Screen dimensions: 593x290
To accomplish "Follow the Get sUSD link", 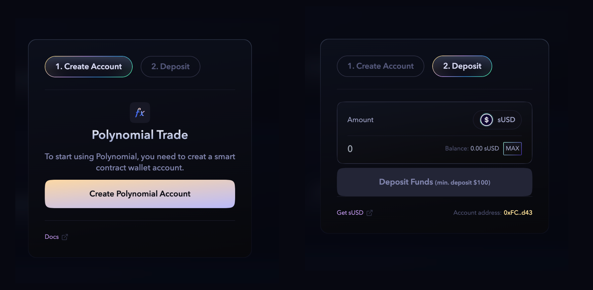I will pyautogui.click(x=350, y=213).
